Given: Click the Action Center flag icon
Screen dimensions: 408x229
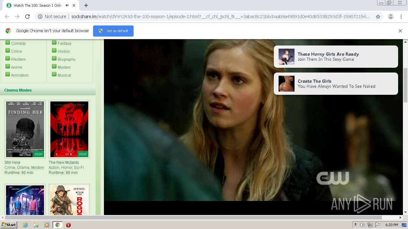Looking at the screenshot, I should (x=378, y=225).
